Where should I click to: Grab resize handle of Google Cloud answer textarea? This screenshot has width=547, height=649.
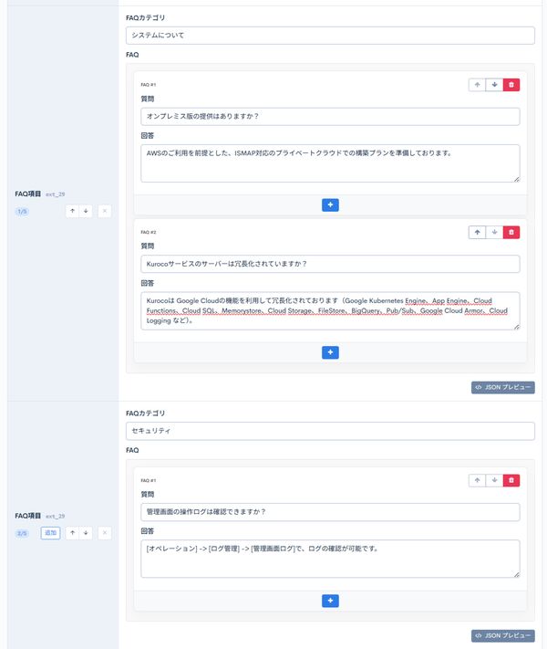click(517, 327)
